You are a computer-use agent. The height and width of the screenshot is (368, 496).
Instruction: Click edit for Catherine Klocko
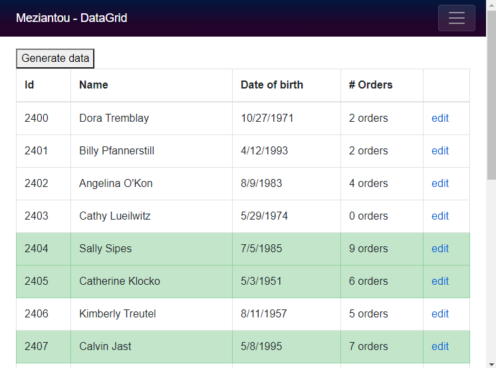tap(439, 281)
